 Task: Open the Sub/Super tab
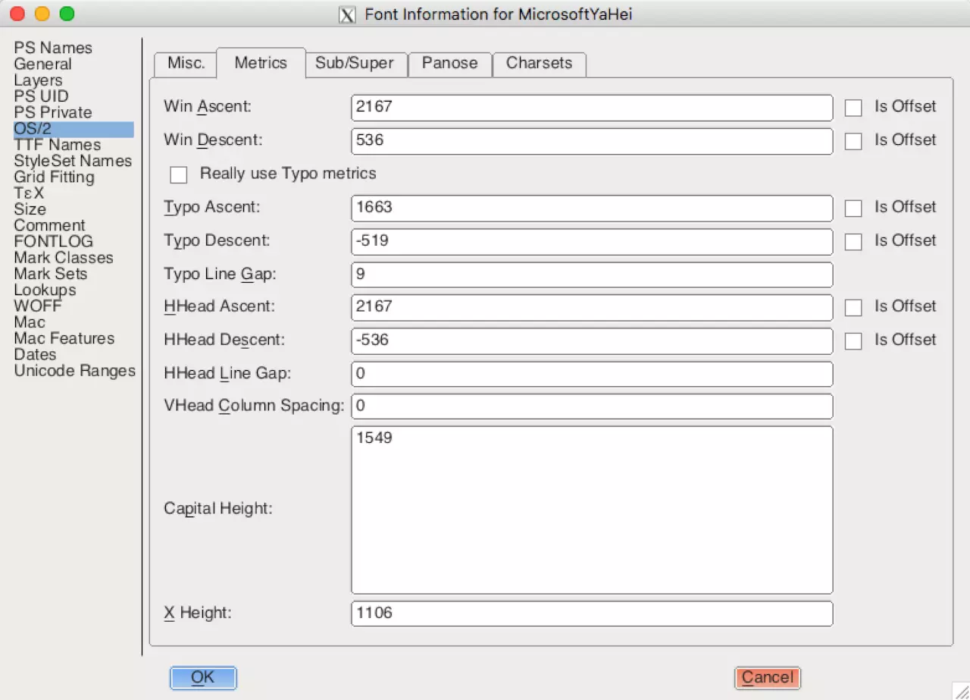[355, 63]
